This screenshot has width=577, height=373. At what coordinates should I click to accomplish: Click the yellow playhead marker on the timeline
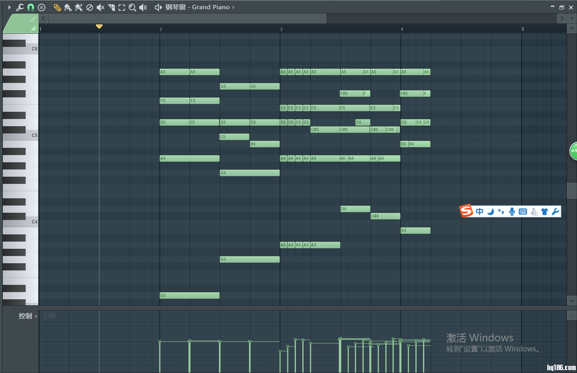tap(99, 26)
